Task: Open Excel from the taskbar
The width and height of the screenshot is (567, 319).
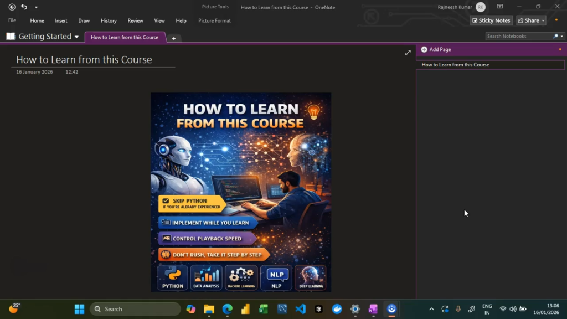Action: point(264,309)
